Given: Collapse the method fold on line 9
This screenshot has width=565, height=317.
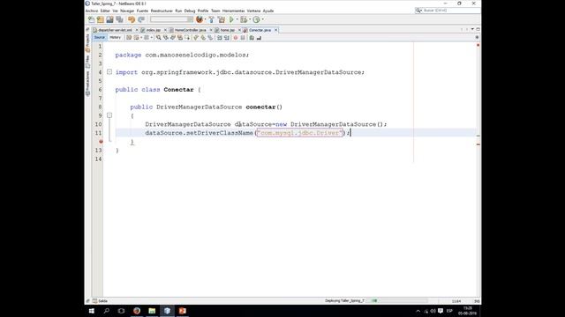Looking at the screenshot, I should coord(109,115).
